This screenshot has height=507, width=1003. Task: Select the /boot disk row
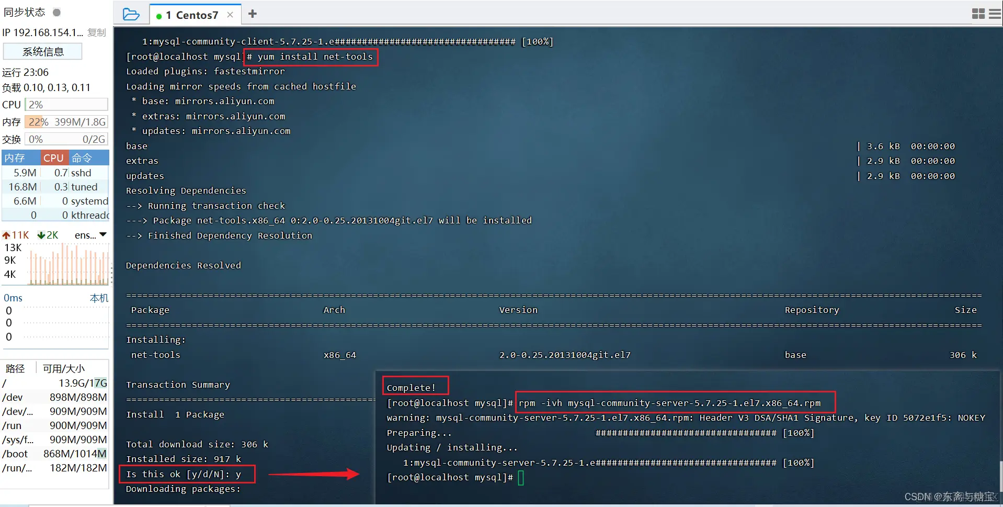point(55,454)
